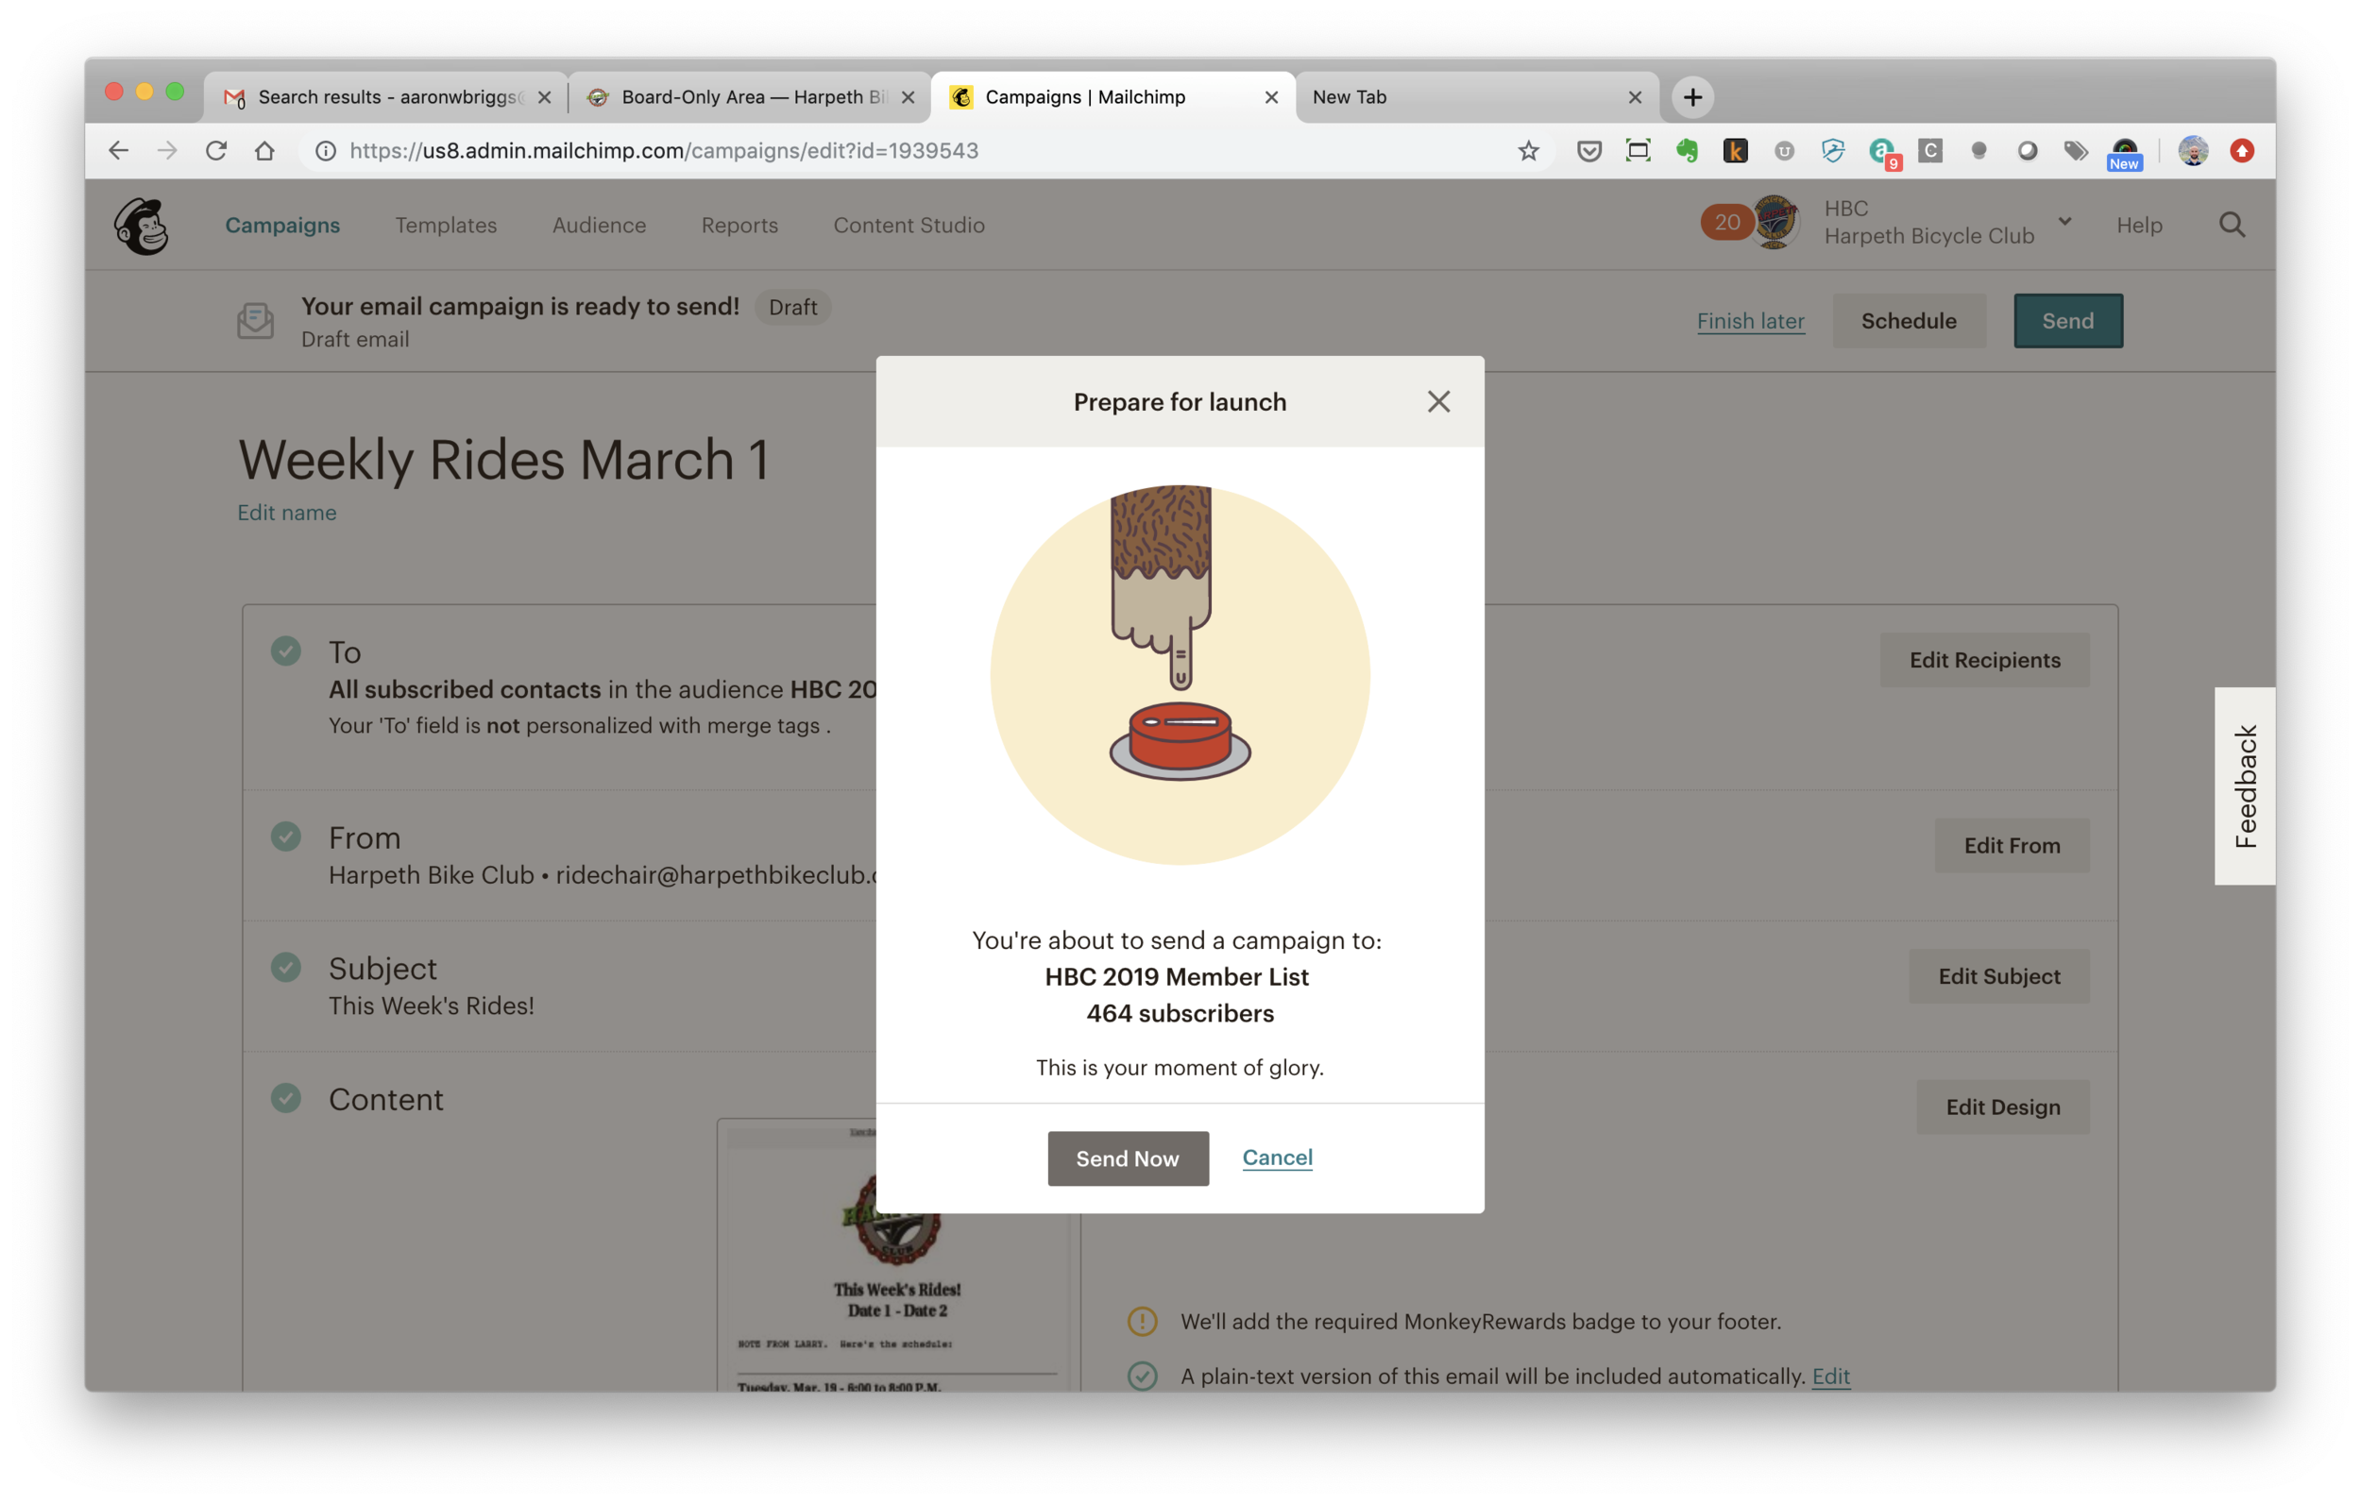The height and width of the screenshot is (1504, 2361).
Task: Close the Gmail Search results tab
Action: click(545, 97)
